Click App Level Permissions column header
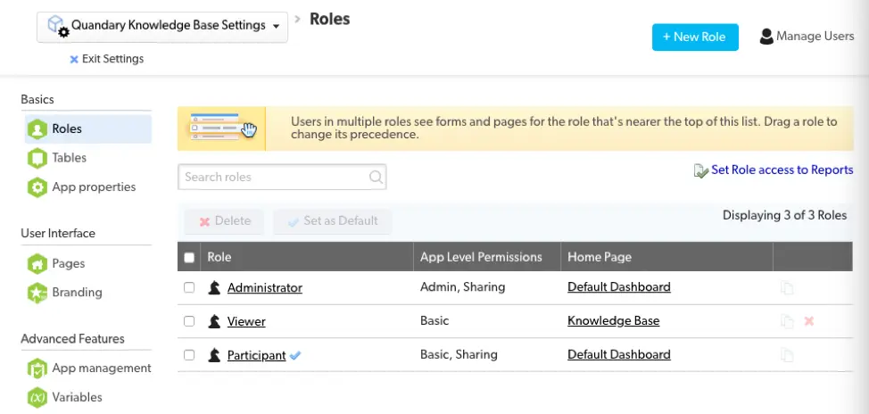 [487, 257]
